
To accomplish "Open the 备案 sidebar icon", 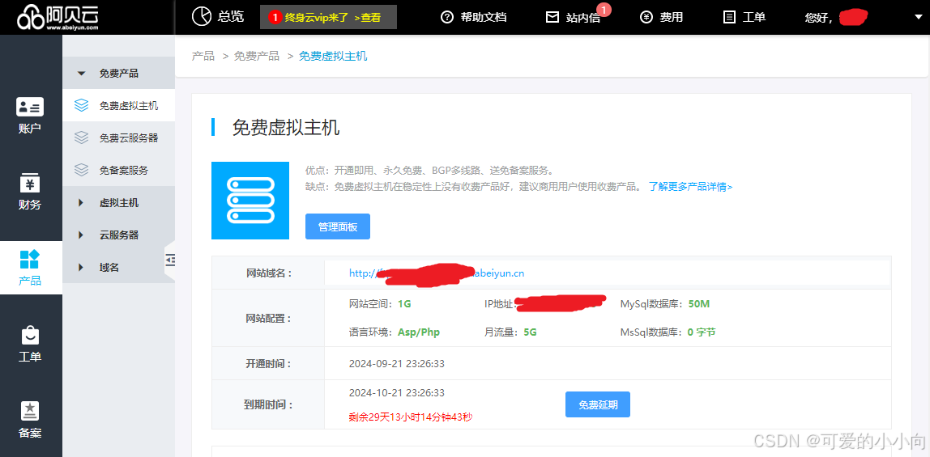I will (30, 410).
